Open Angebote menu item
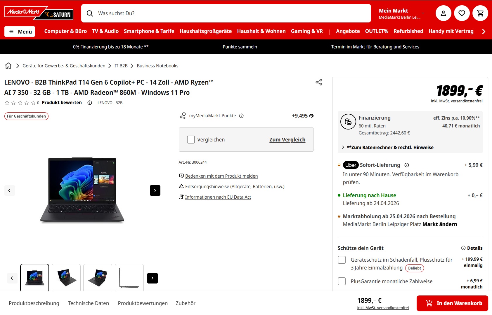 tap(348, 31)
